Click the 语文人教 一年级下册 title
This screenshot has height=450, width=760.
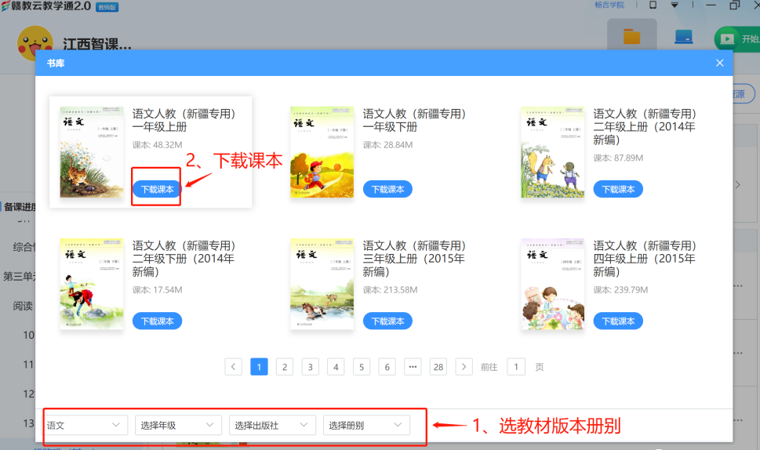[x=414, y=120]
